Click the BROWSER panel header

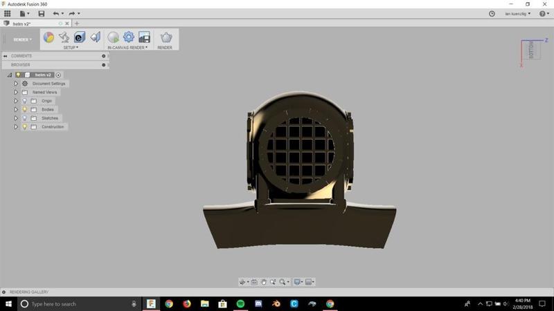click(55, 65)
